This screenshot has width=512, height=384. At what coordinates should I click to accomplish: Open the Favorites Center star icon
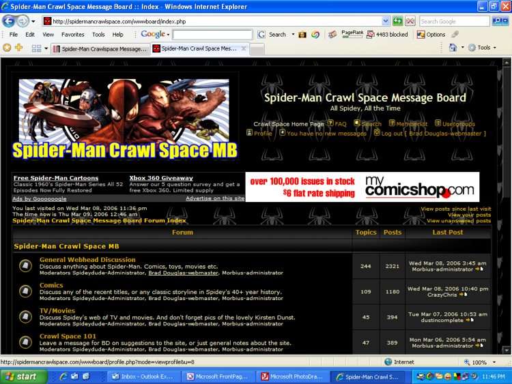pos(7,48)
